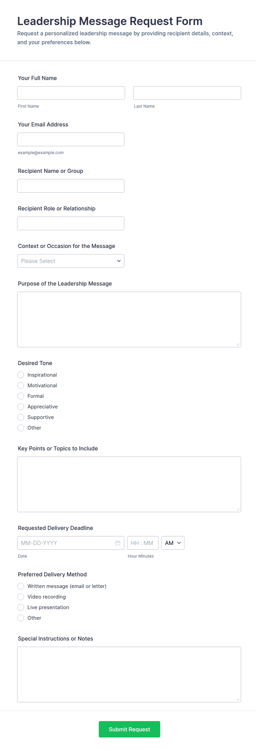Submit the request with the green button

point(129,729)
